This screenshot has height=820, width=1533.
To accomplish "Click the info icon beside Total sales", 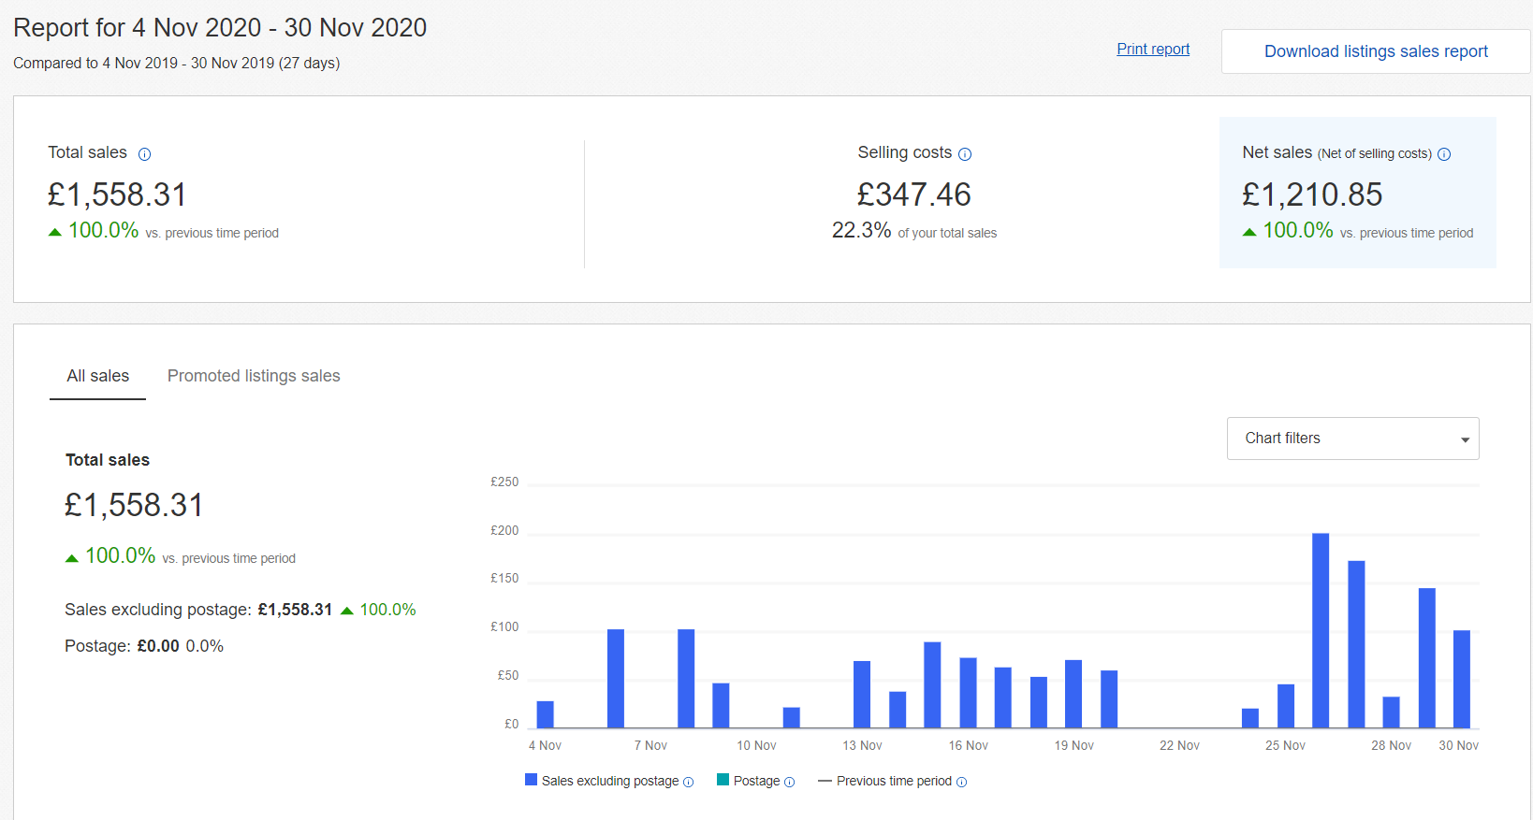I will coord(144,154).
